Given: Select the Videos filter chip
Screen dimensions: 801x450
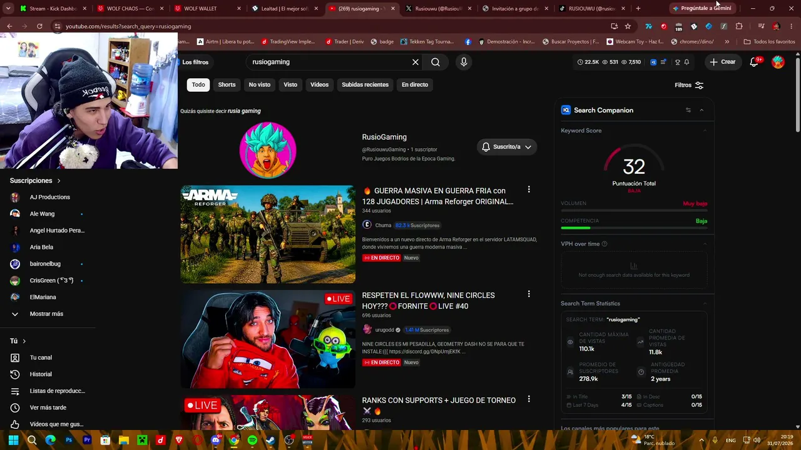Looking at the screenshot, I should coord(319,85).
